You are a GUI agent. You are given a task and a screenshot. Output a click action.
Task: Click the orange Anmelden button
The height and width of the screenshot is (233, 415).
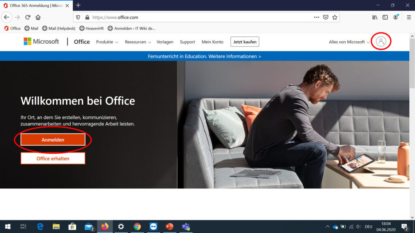coord(53,140)
